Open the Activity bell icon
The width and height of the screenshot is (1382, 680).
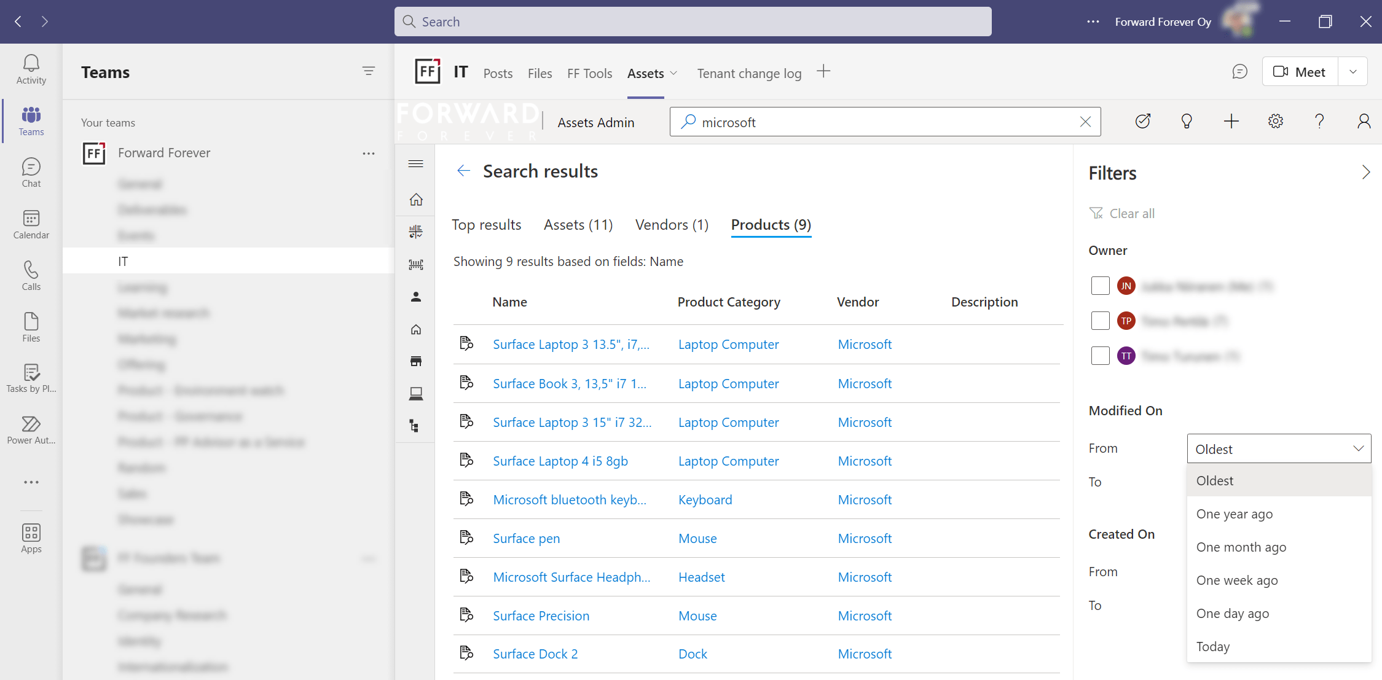[31, 69]
